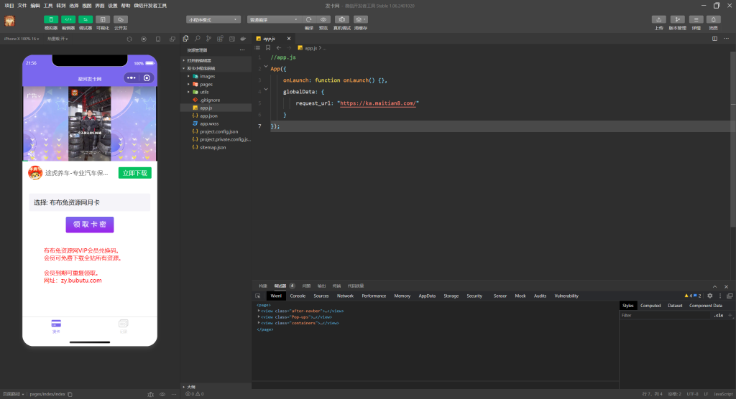The height and width of the screenshot is (399, 736).
Task: Click the 上传 upload icon
Action: click(659, 19)
